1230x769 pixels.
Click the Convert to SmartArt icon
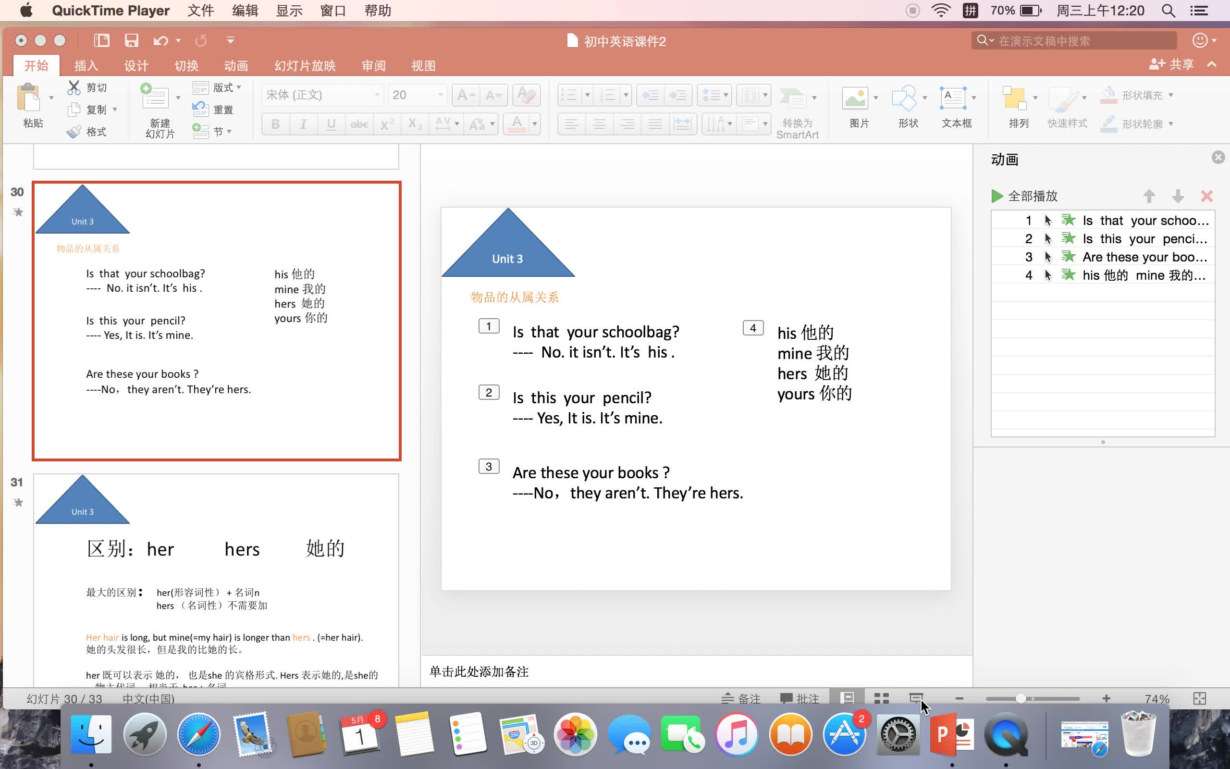(793, 99)
